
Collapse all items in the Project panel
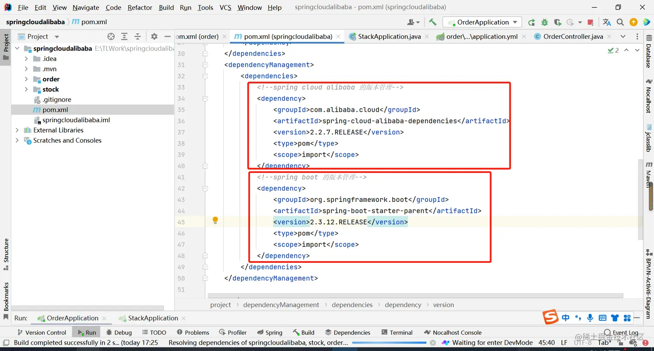(x=138, y=37)
